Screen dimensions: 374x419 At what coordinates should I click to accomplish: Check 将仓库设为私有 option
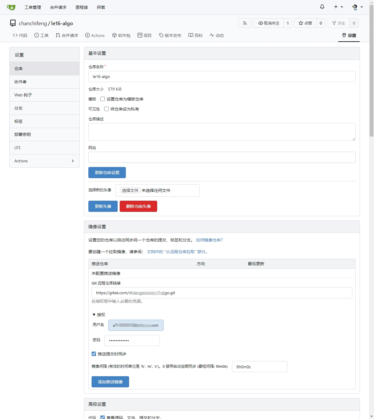(x=106, y=109)
